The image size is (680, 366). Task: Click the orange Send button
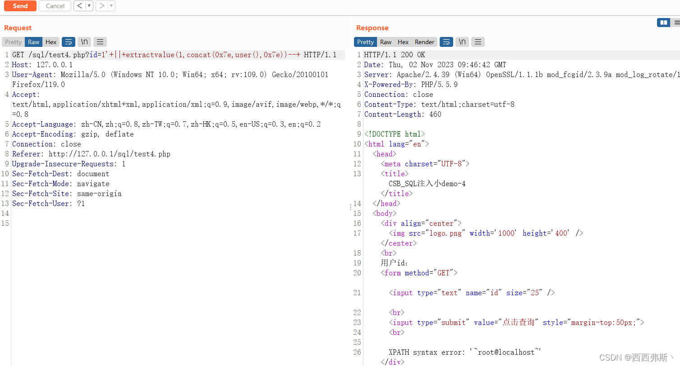pos(20,6)
